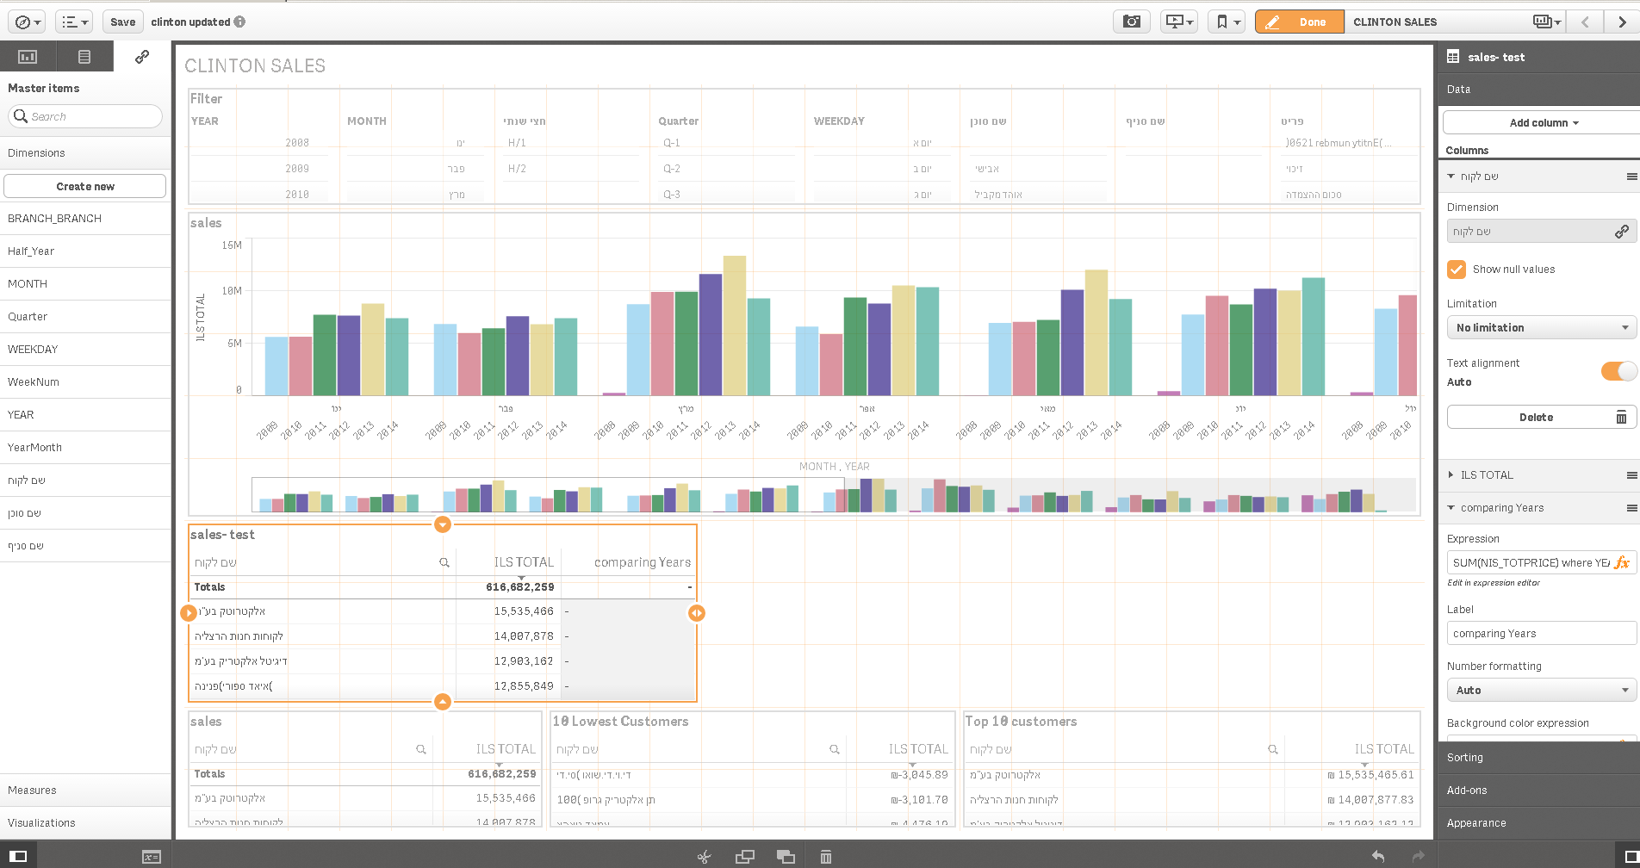Switch to the Fields assets tab
The image size is (1640, 868).
(84, 57)
